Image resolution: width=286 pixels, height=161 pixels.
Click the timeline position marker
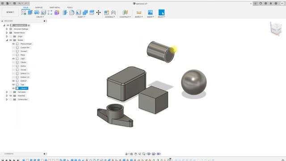[170, 159]
